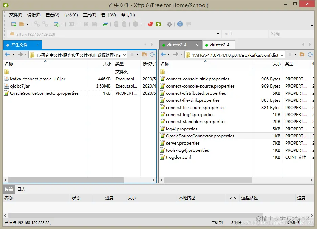Open the 帮助(H) menu

[128, 15]
